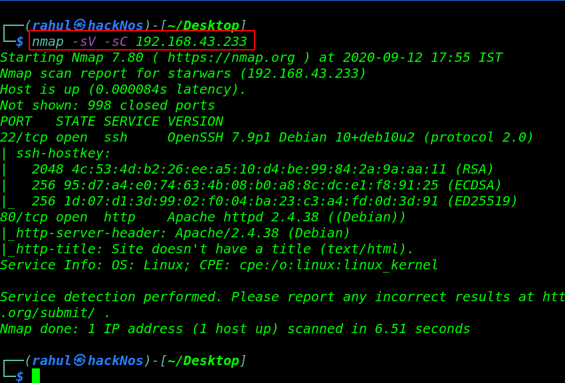Click the starwars hostname in scan report
The image size is (565, 383).
coord(199,74)
